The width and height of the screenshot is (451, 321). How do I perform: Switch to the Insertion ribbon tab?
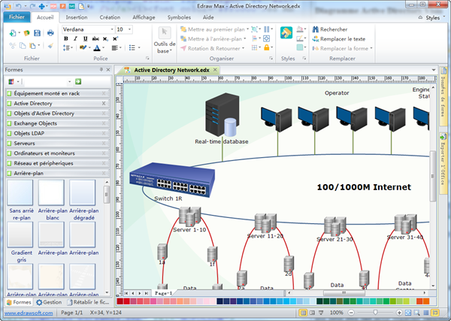76,16
